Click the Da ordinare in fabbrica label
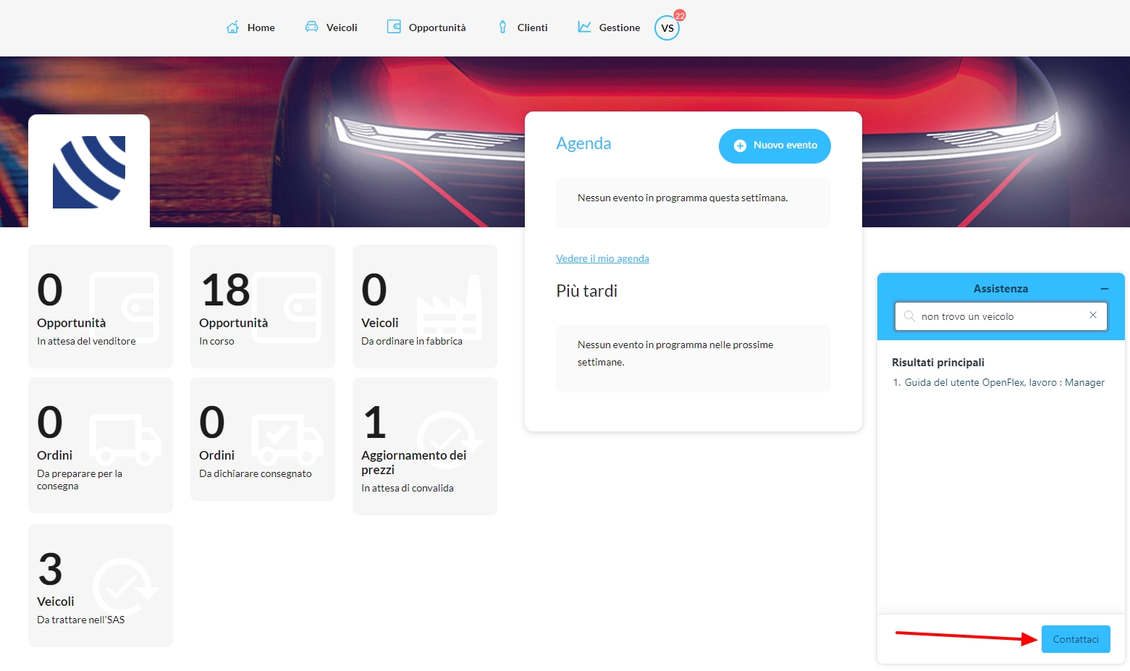Screen dimensions: 1130x671 [412, 341]
